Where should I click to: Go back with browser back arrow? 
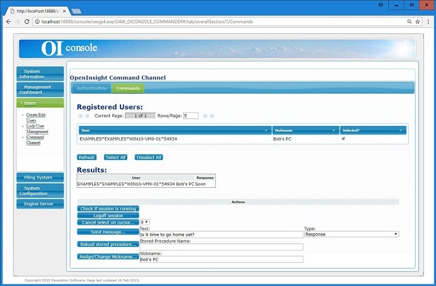[x=8, y=21]
